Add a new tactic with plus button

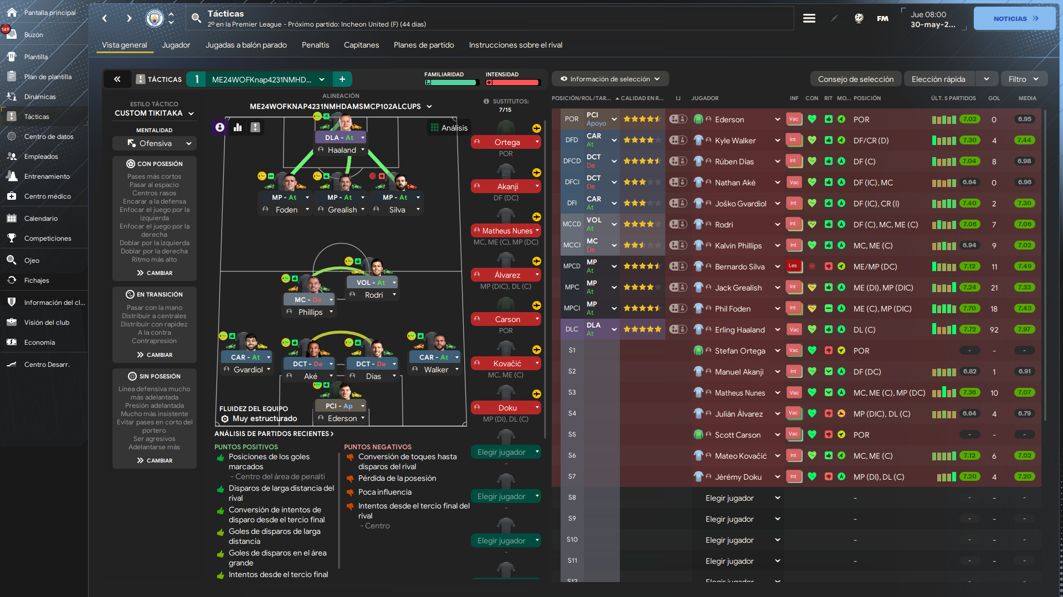tap(342, 79)
